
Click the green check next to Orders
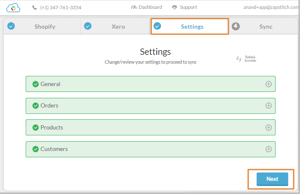(35, 105)
